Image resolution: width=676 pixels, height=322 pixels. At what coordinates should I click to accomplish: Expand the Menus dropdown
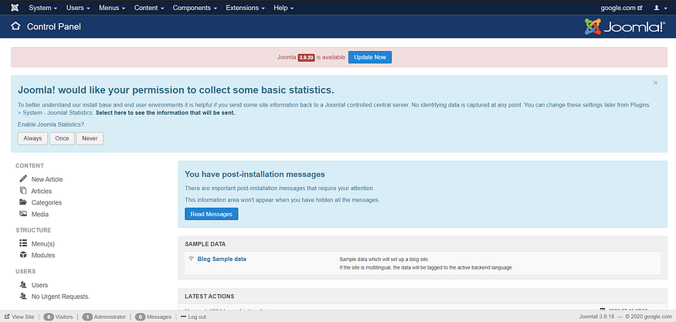[x=112, y=8]
